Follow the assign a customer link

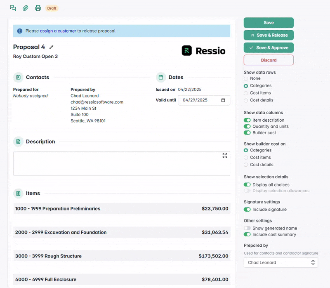click(58, 31)
